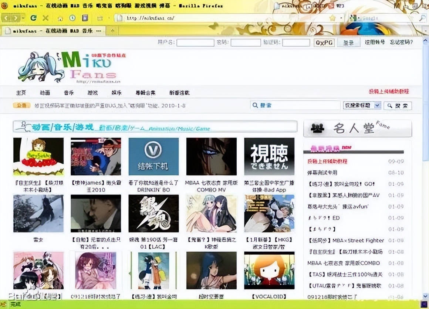Screen dimensions: 429x309
Task: Click the QxPG captcha image beside the login fields
Action: pyautogui.click(x=324, y=42)
